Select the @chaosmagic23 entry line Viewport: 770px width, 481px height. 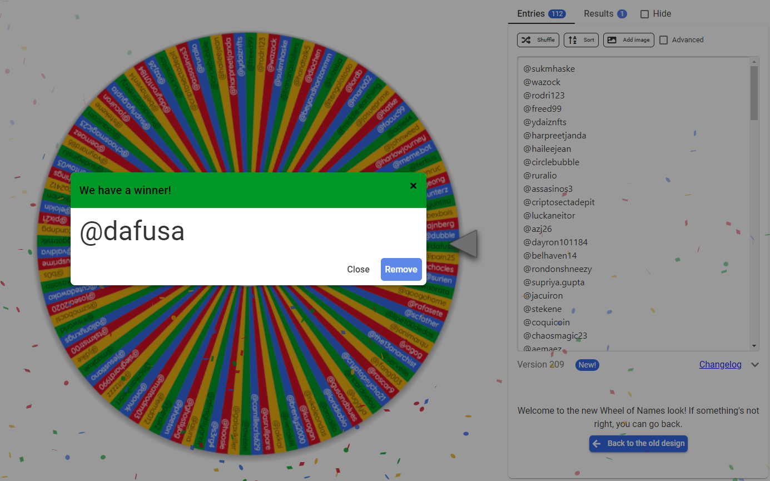(555, 336)
